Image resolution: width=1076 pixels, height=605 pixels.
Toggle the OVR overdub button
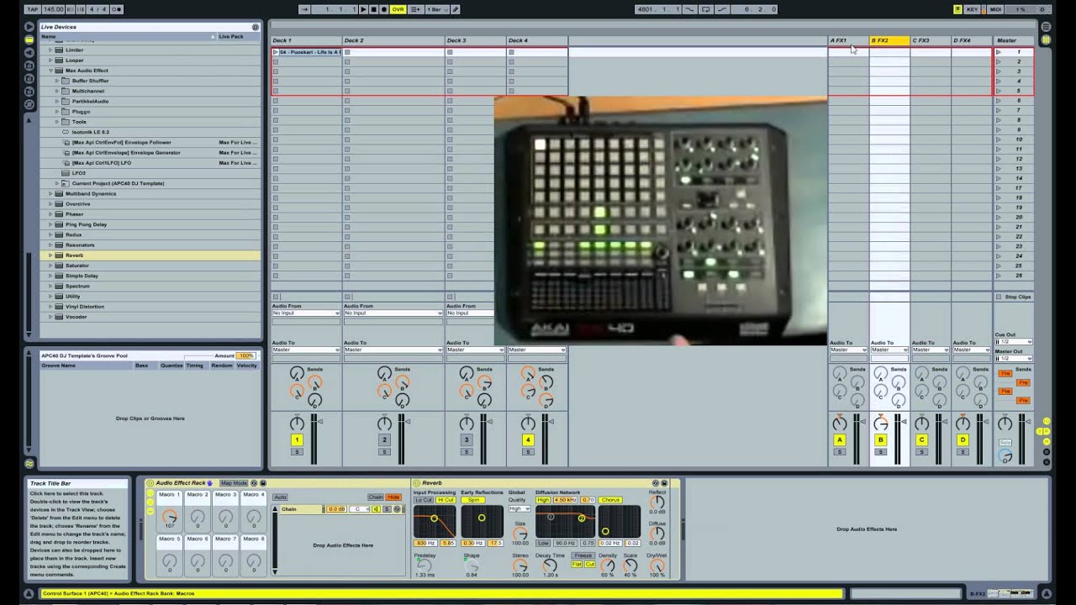(x=398, y=9)
